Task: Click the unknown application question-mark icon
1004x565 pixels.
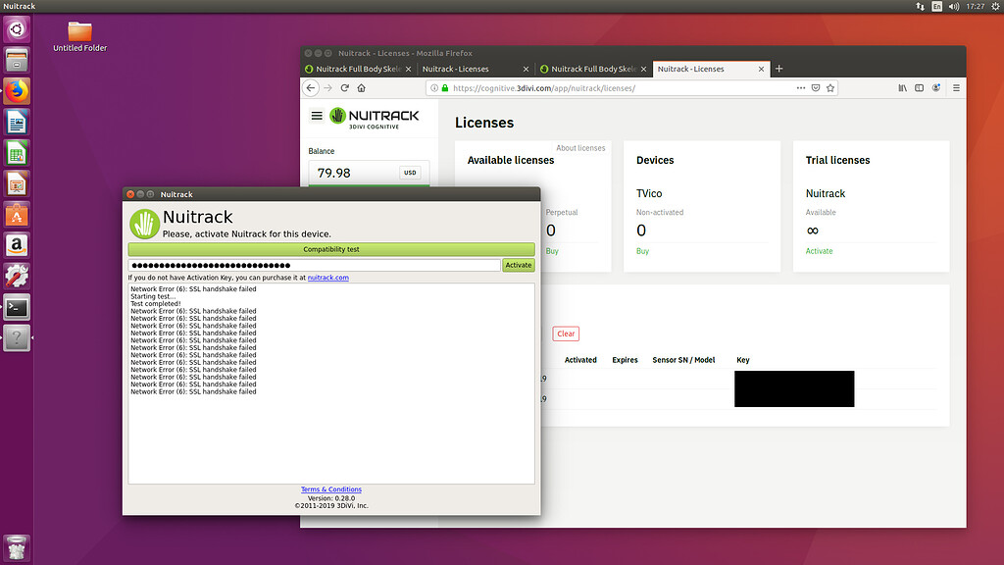Action: [x=17, y=337]
